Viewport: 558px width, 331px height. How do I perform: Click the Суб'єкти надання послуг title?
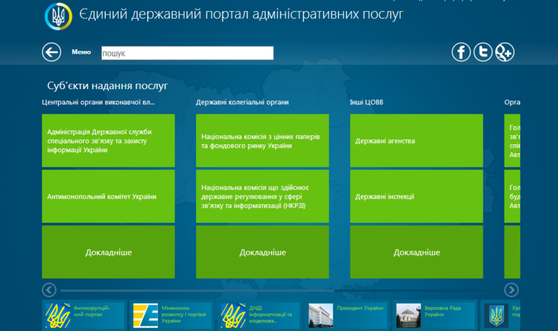[107, 86]
